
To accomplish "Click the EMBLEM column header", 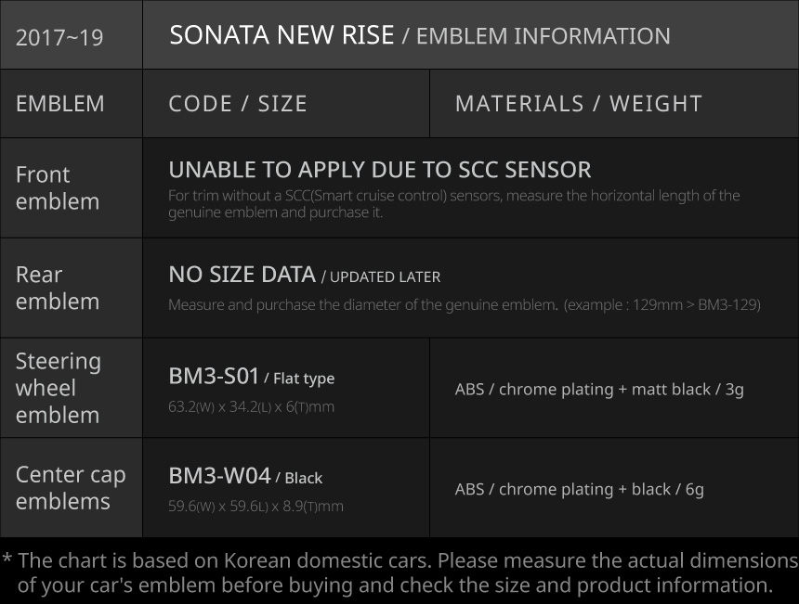I will (x=60, y=104).
